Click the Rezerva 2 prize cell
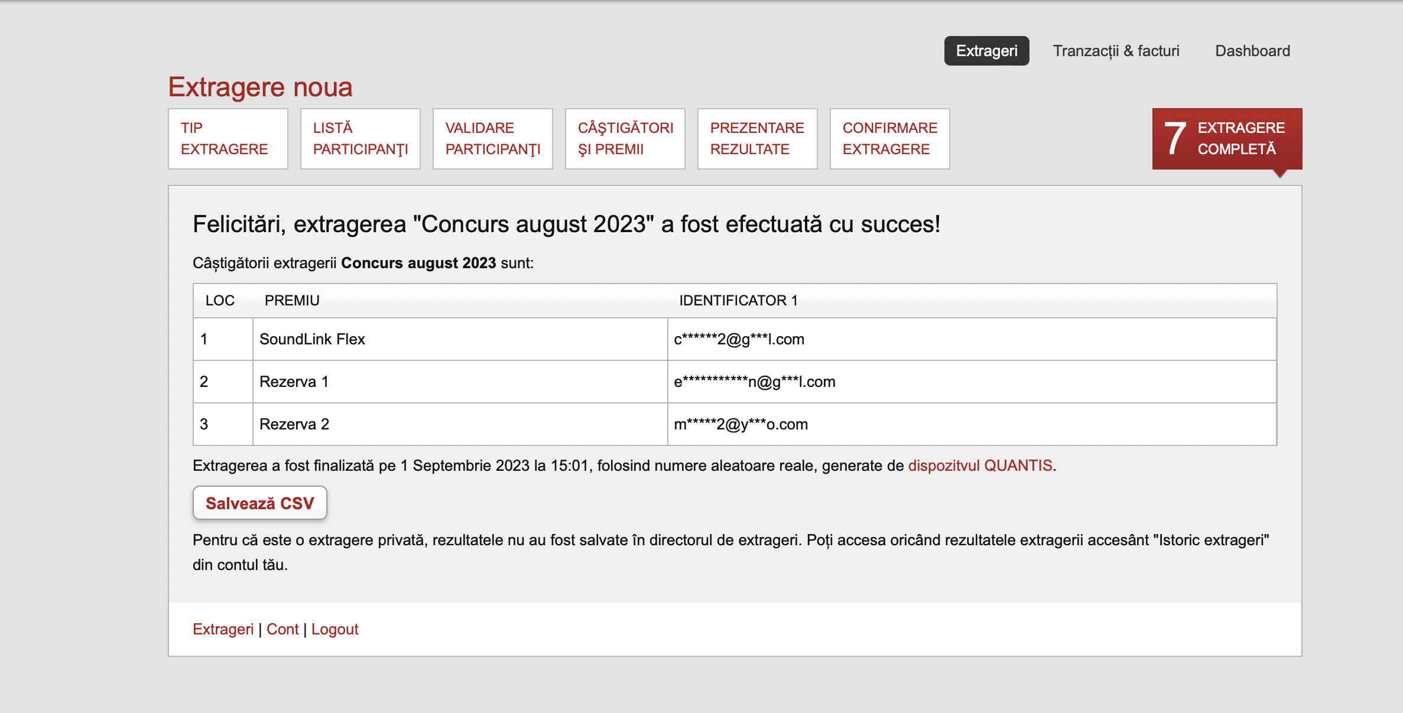The image size is (1403, 713). [x=294, y=424]
